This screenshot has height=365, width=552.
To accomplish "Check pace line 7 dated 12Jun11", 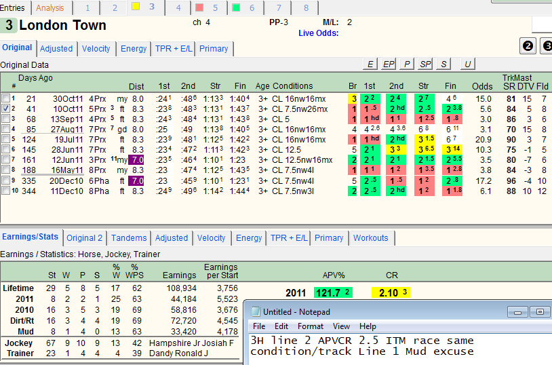I will pos(5,159).
